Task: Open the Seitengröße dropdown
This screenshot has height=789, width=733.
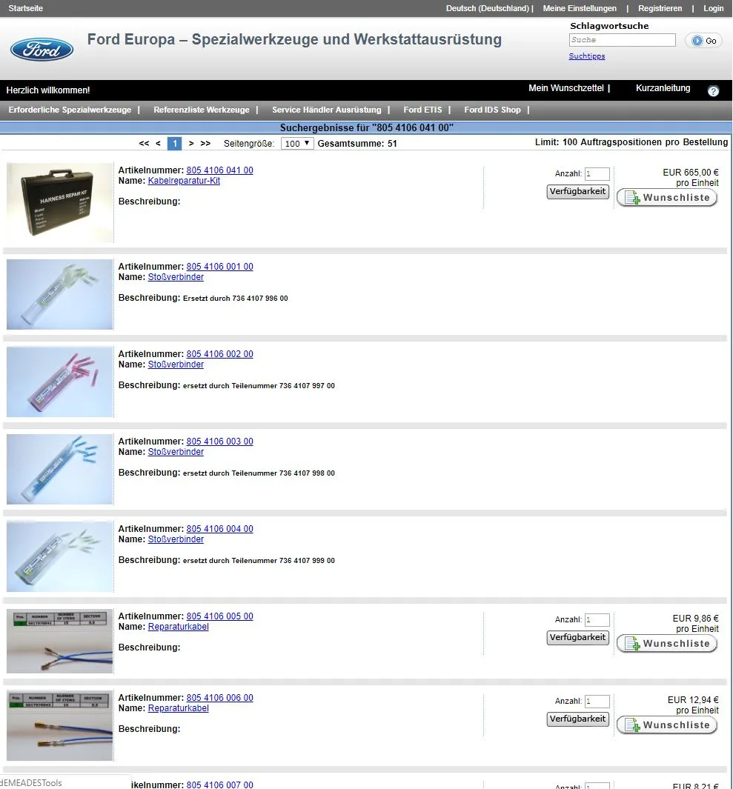Action: coord(297,144)
